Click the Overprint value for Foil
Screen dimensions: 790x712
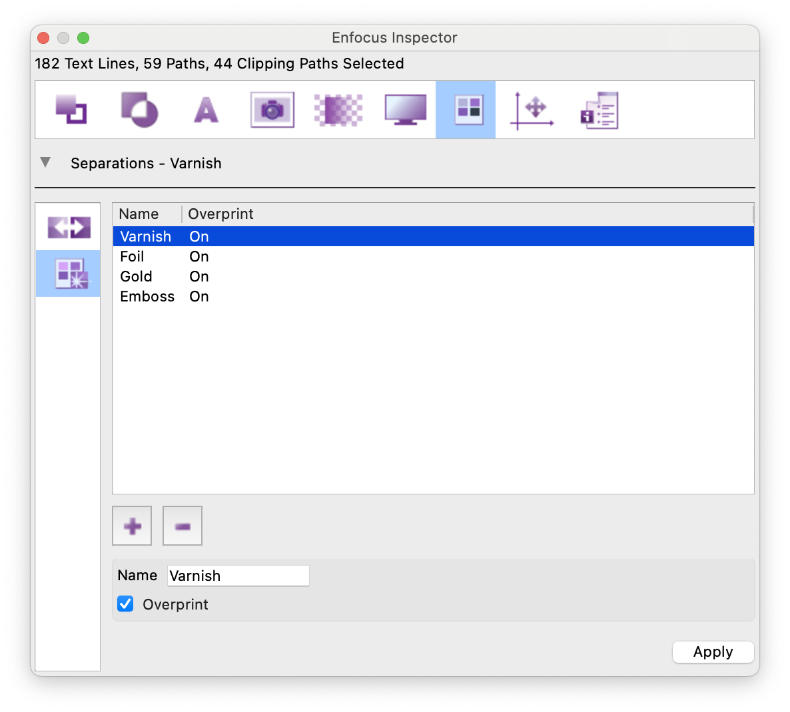199,257
